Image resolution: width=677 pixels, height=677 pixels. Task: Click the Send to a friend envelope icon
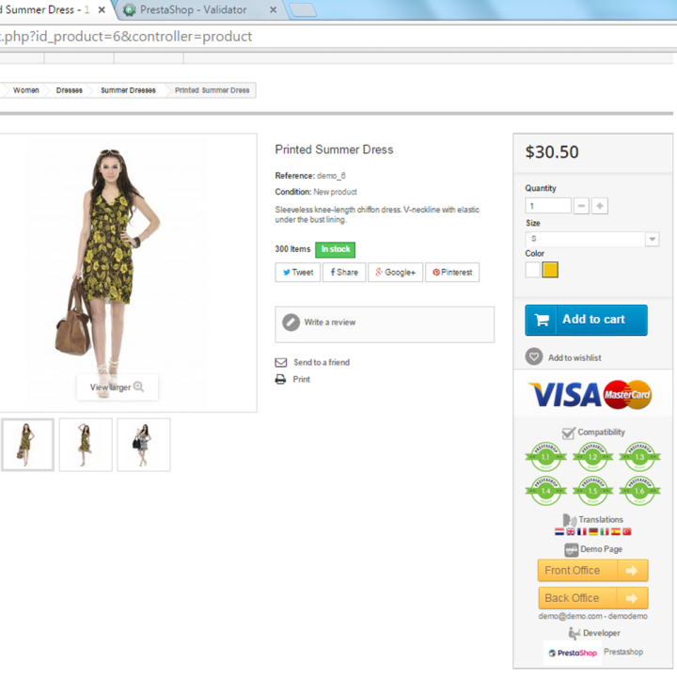[x=281, y=362]
